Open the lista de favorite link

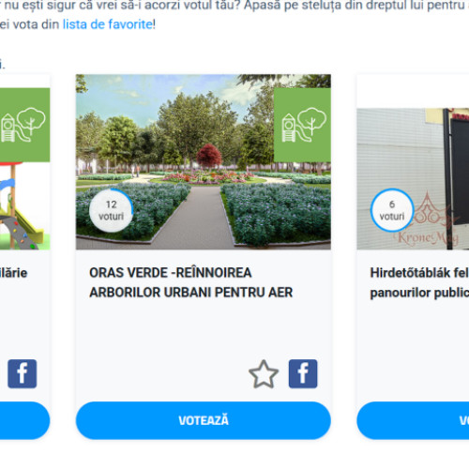(x=108, y=24)
